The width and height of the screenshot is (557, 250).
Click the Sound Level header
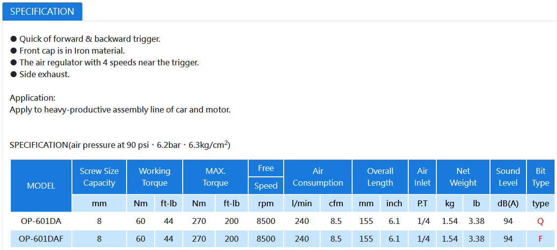(x=508, y=177)
